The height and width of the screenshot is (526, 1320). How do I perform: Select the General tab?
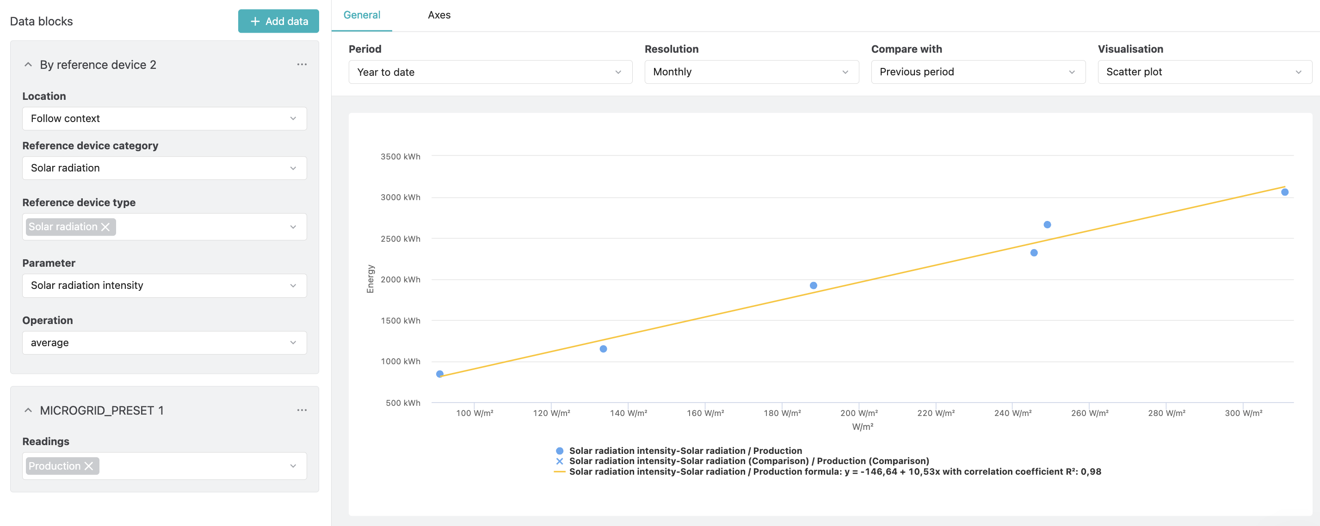[x=362, y=15]
